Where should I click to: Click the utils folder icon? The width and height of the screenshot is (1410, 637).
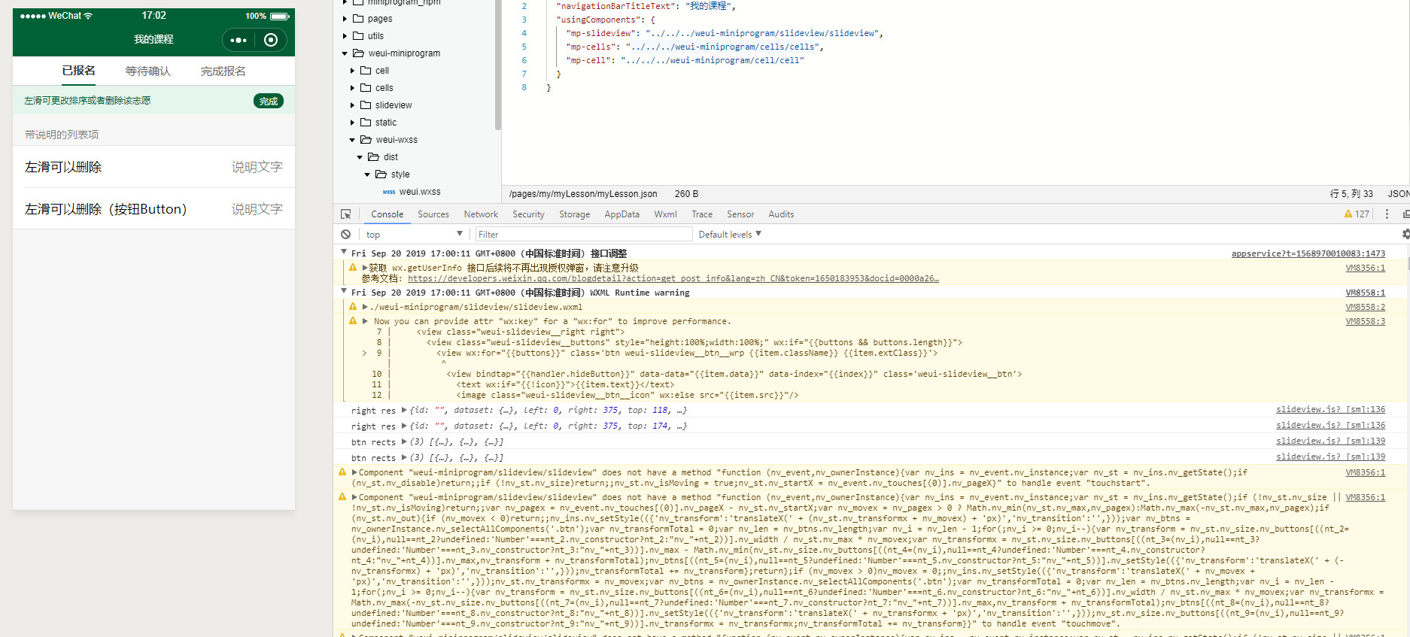coord(358,36)
